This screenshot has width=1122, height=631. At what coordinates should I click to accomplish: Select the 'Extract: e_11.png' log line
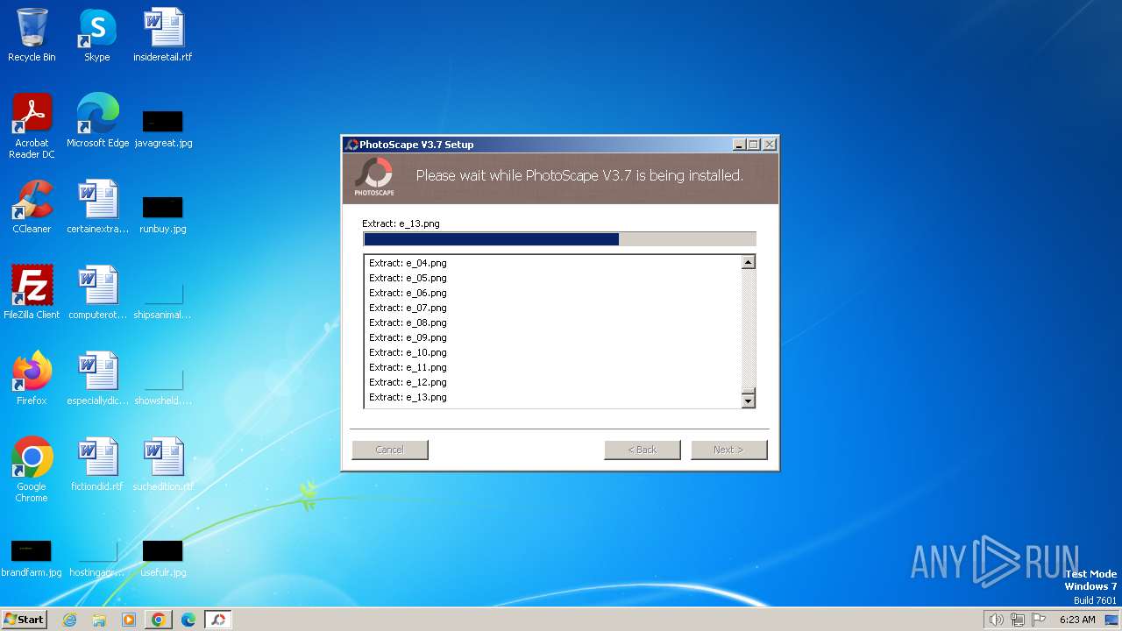point(408,367)
